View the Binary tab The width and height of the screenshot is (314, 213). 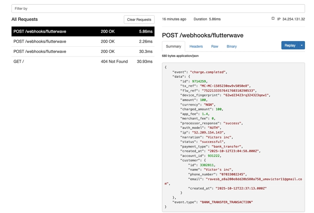coord(232,46)
